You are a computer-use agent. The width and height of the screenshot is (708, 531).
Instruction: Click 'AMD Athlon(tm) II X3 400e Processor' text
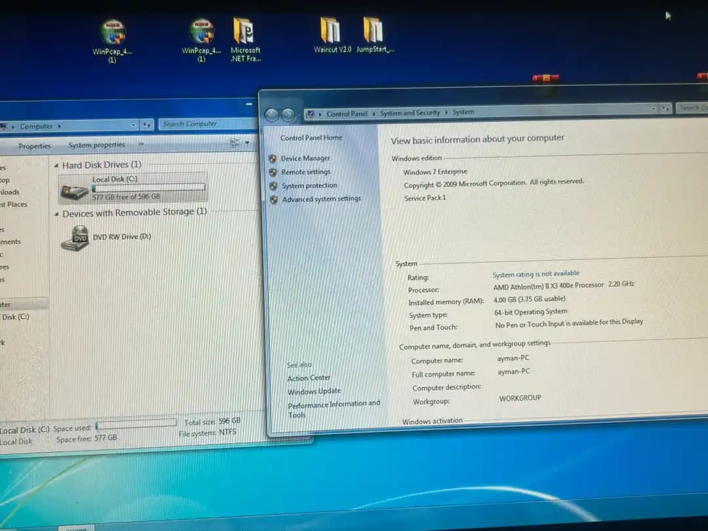[548, 286]
